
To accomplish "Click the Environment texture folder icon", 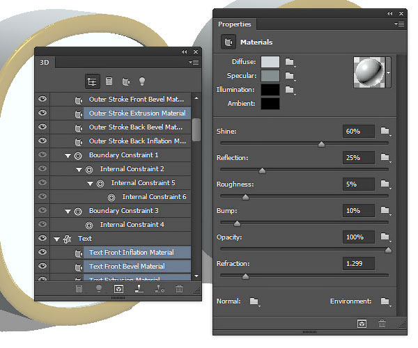I will (x=385, y=301).
